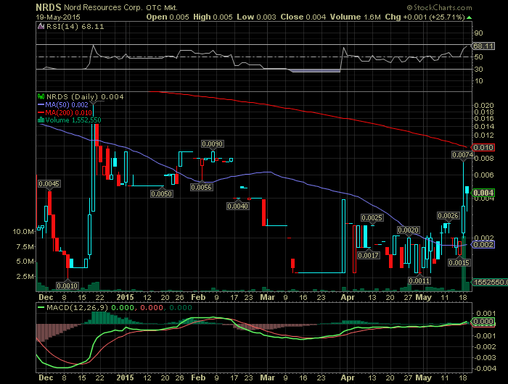Click the Volume 1,552,550 legend text
Screen dimensions: 508x384
pyautogui.click(x=73, y=120)
